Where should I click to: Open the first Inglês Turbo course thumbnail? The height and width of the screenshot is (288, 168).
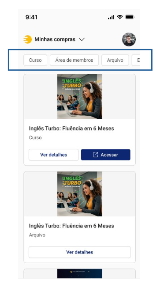coord(80,96)
